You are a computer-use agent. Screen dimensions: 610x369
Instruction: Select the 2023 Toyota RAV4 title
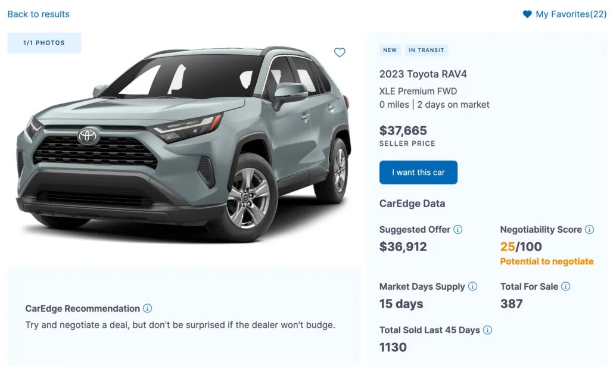pyautogui.click(x=423, y=74)
